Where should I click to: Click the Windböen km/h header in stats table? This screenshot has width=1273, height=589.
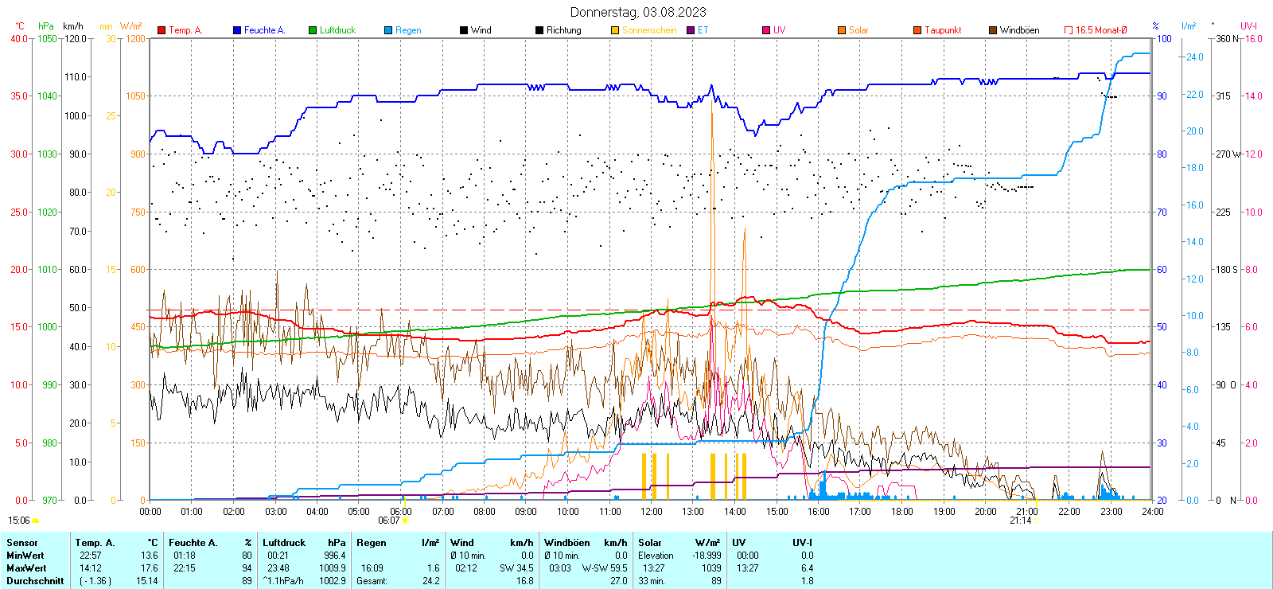[586, 543]
